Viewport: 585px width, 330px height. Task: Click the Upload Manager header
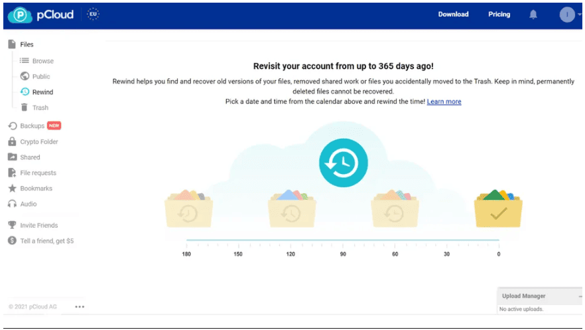point(539,295)
